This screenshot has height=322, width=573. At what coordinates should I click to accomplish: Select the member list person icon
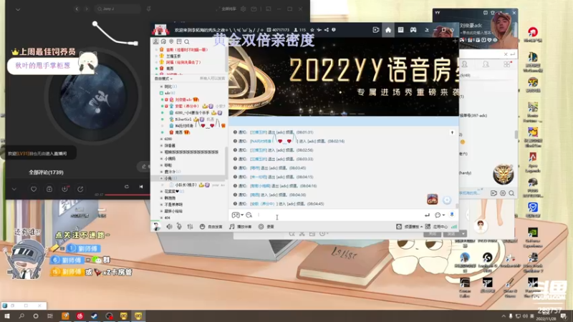[155, 42]
